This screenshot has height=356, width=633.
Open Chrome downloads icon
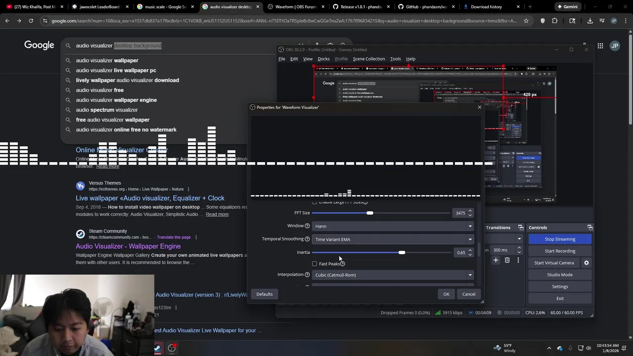(590, 21)
